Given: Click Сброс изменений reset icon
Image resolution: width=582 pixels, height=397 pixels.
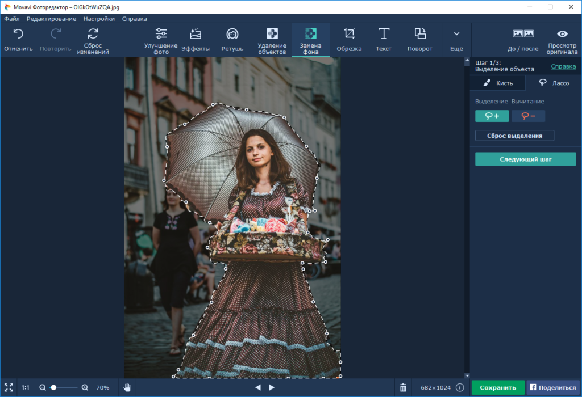Looking at the screenshot, I should click(93, 34).
